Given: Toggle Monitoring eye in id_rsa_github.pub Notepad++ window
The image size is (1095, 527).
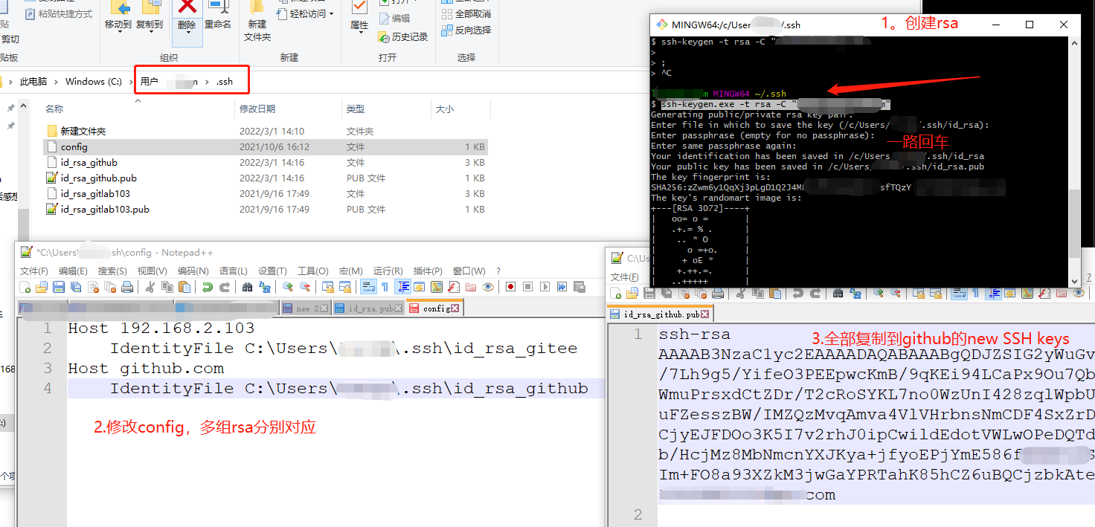Looking at the screenshot, I should click(x=1079, y=294).
